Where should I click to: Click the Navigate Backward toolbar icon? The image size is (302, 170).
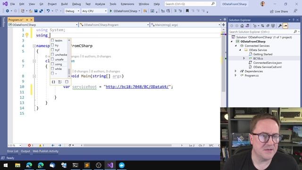click(x=8, y=11)
